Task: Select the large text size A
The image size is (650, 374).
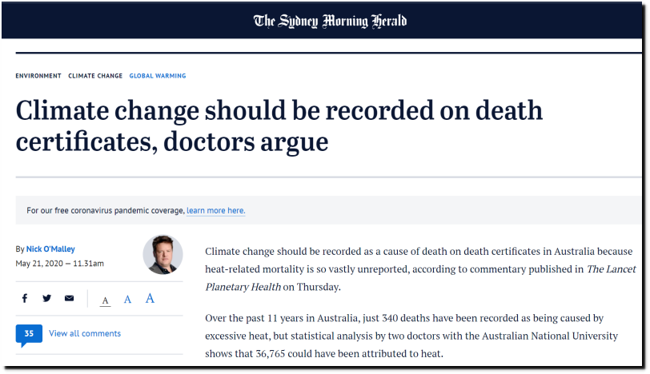Action: pos(150,298)
